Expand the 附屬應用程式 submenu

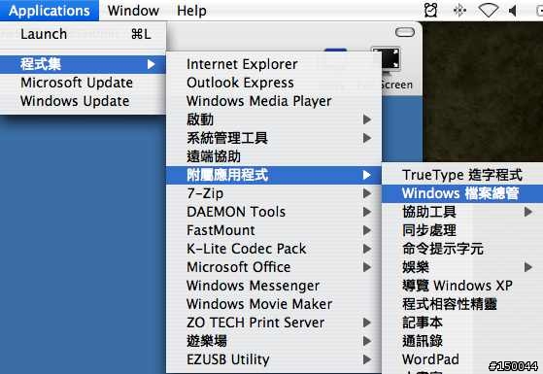pos(274,175)
